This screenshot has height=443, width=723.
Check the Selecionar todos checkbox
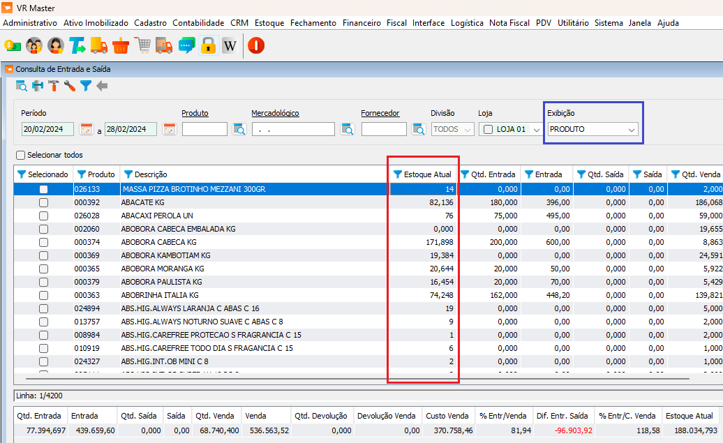pos(20,155)
